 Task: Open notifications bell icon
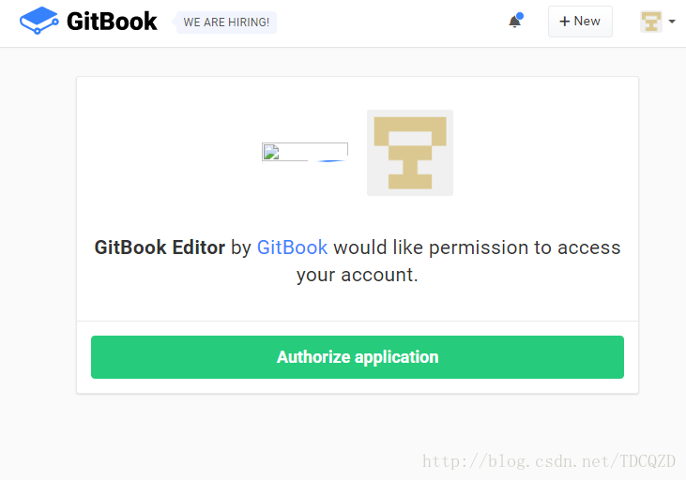pyautogui.click(x=515, y=21)
